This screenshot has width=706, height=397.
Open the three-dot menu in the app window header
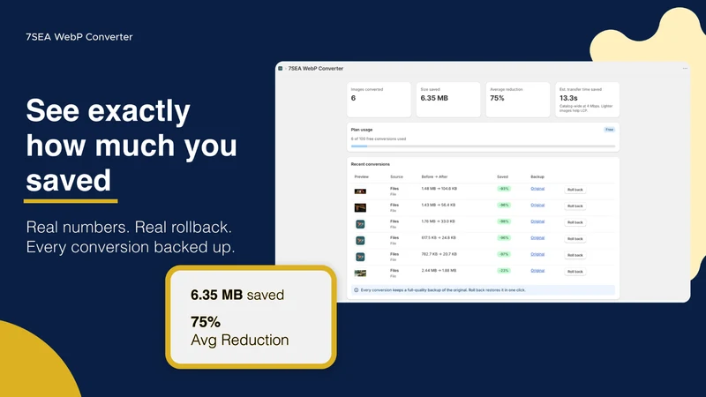point(685,69)
